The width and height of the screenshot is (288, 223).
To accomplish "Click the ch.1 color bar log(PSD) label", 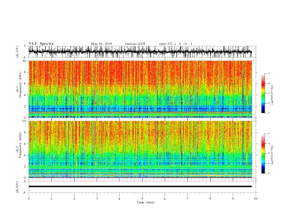I will [x=272, y=95].
